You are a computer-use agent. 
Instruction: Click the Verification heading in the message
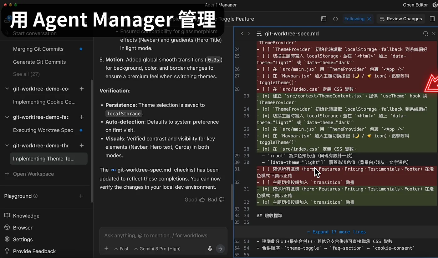[x=115, y=91]
